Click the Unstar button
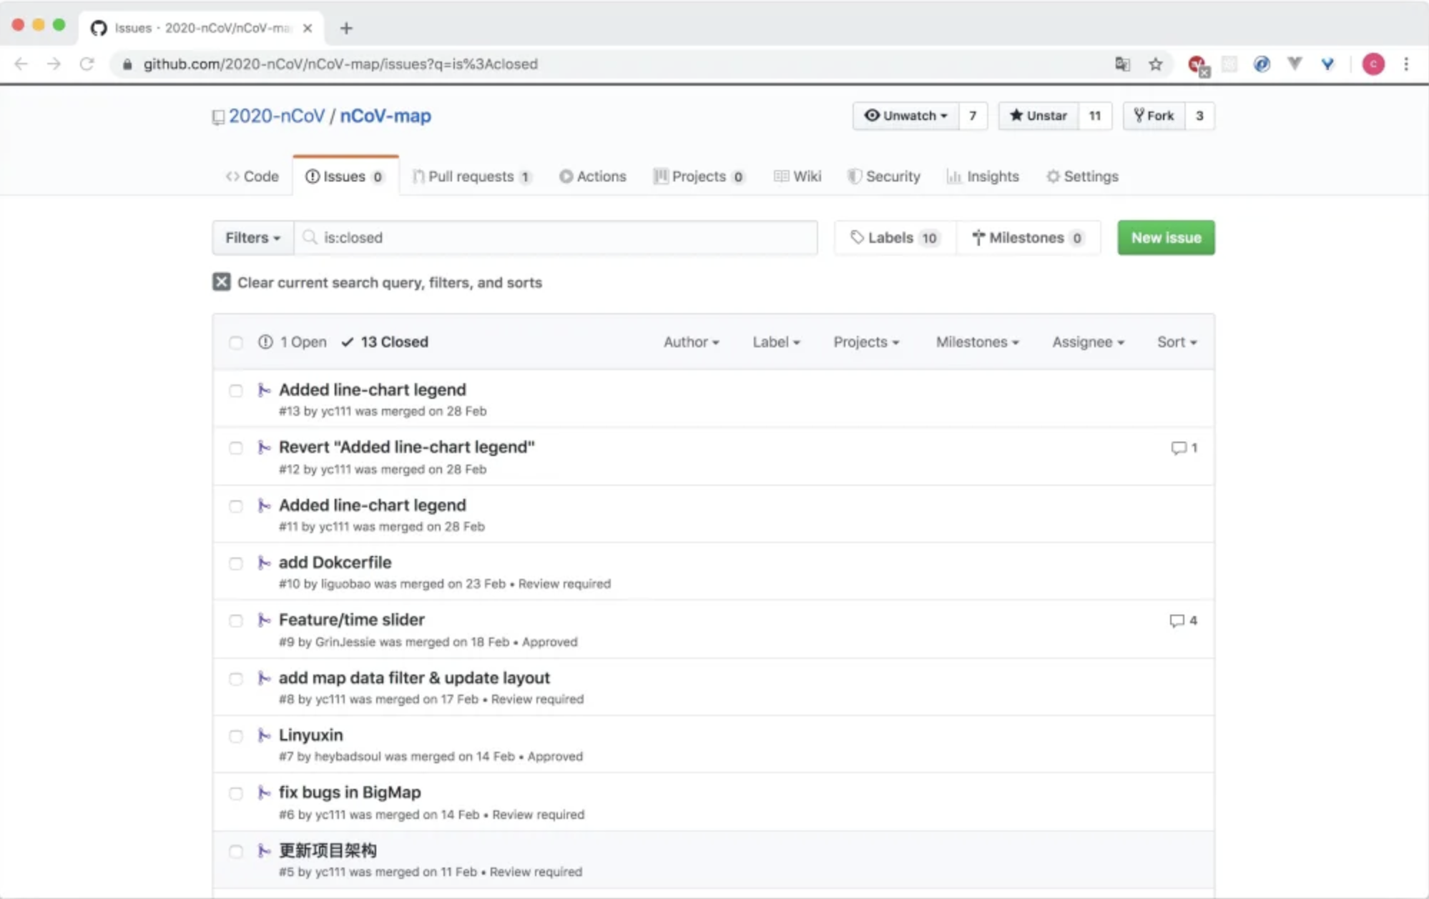The image size is (1429, 899). [1038, 116]
